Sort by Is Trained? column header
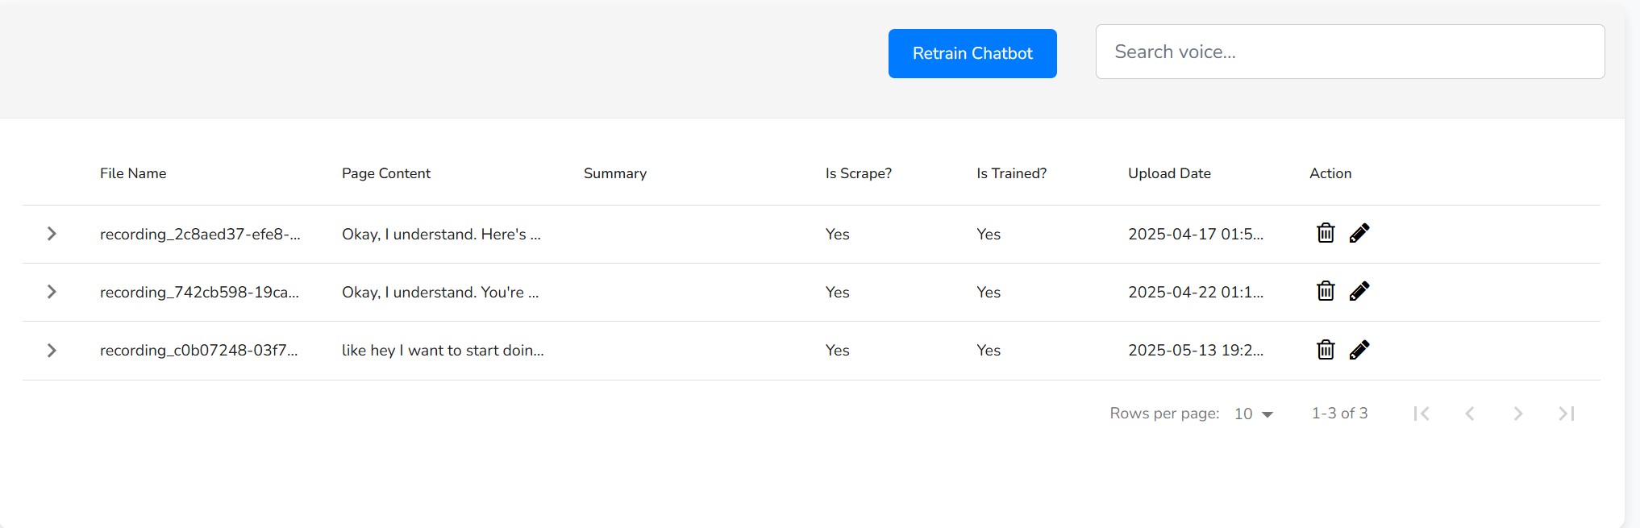This screenshot has width=1640, height=528. (x=1011, y=173)
